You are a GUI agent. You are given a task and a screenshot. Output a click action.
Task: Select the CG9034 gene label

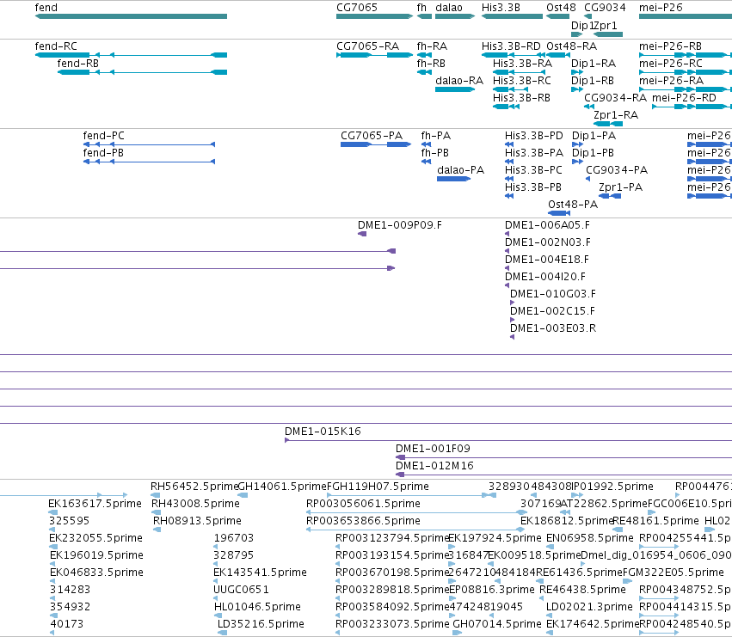[x=605, y=8]
